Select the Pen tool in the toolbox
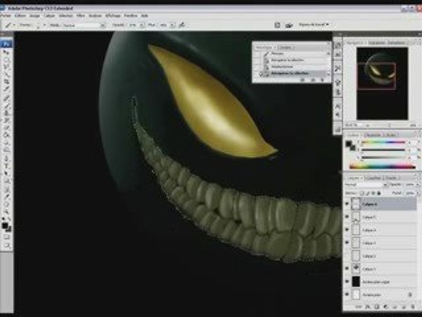Viewport: 422px width, 317px height. (6, 159)
